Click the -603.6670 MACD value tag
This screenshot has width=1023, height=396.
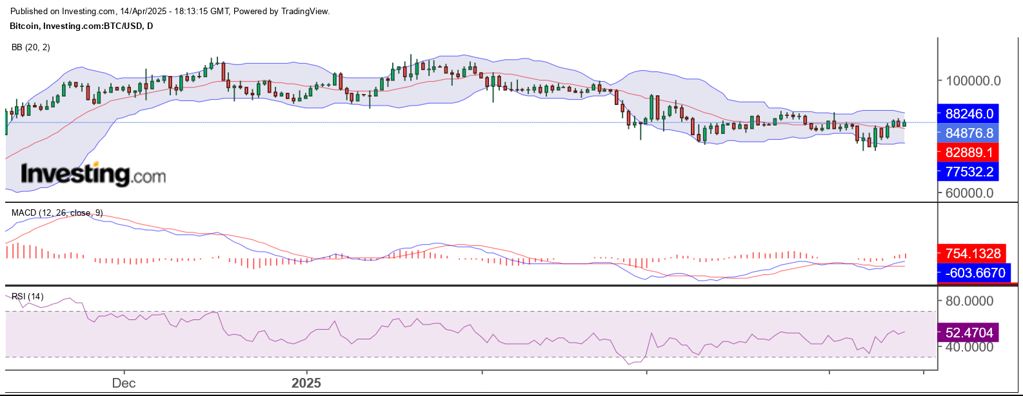click(974, 273)
